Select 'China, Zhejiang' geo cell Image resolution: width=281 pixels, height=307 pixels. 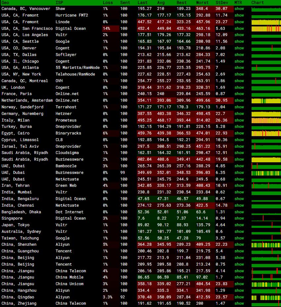pos(19,303)
